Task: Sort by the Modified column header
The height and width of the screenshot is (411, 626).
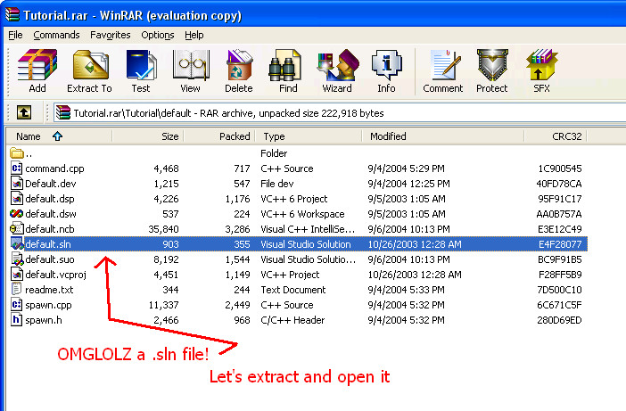Action: click(443, 136)
